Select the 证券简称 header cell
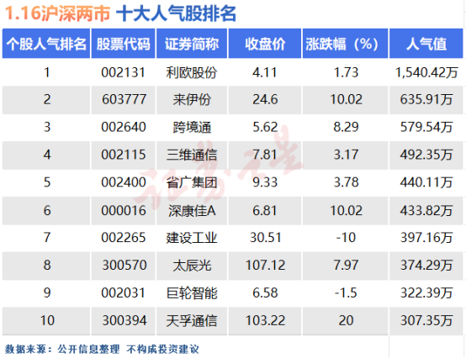Viewport: 466px width, 358px height. click(192, 44)
